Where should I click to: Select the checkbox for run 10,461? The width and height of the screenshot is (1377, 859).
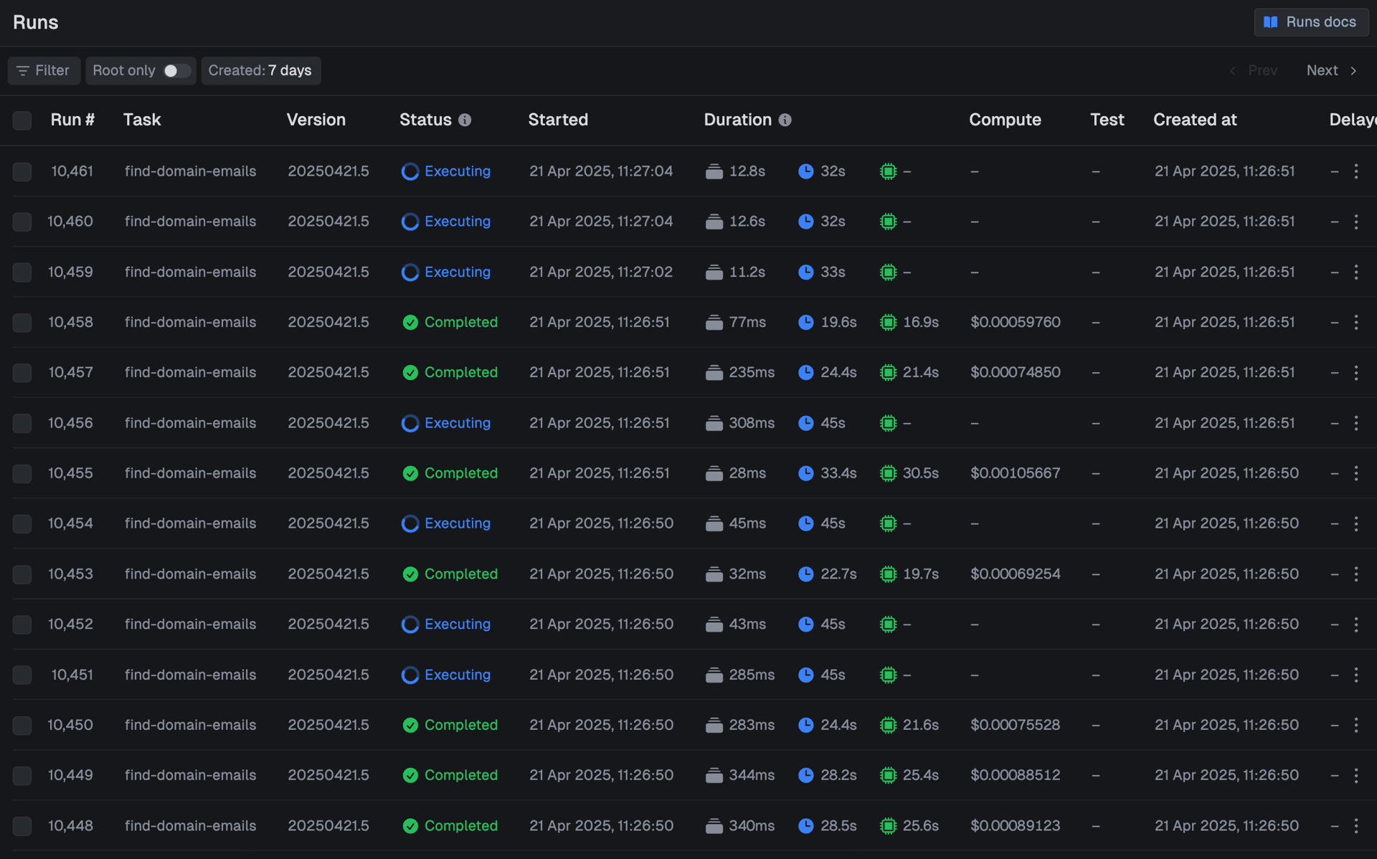tap(22, 171)
